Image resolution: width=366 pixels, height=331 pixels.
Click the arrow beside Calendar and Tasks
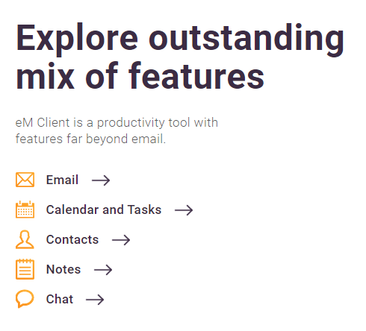(x=184, y=210)
